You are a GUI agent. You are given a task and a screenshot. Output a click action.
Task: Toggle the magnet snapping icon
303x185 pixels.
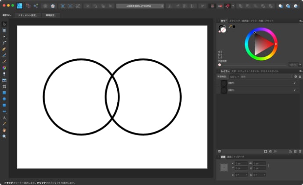click(227, 7)
